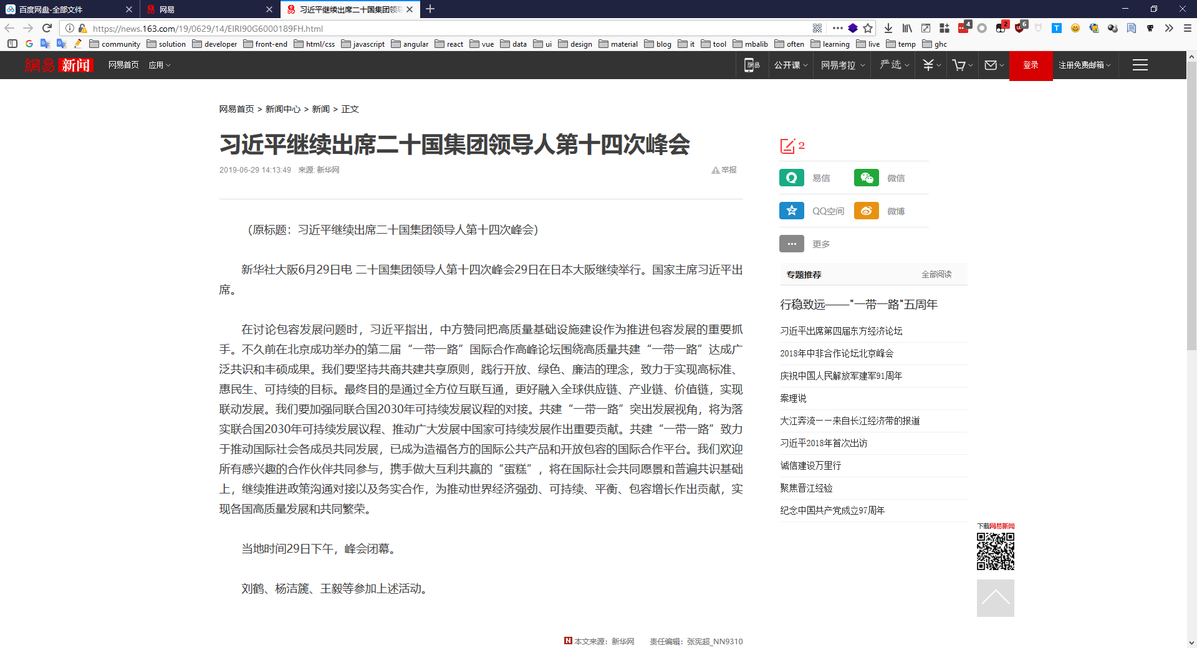Click the download app QR code image
This screenshot has width=1197, height=648.
(x=996, y=551)
